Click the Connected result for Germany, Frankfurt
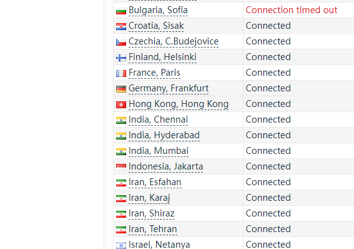 coord(268,88)
